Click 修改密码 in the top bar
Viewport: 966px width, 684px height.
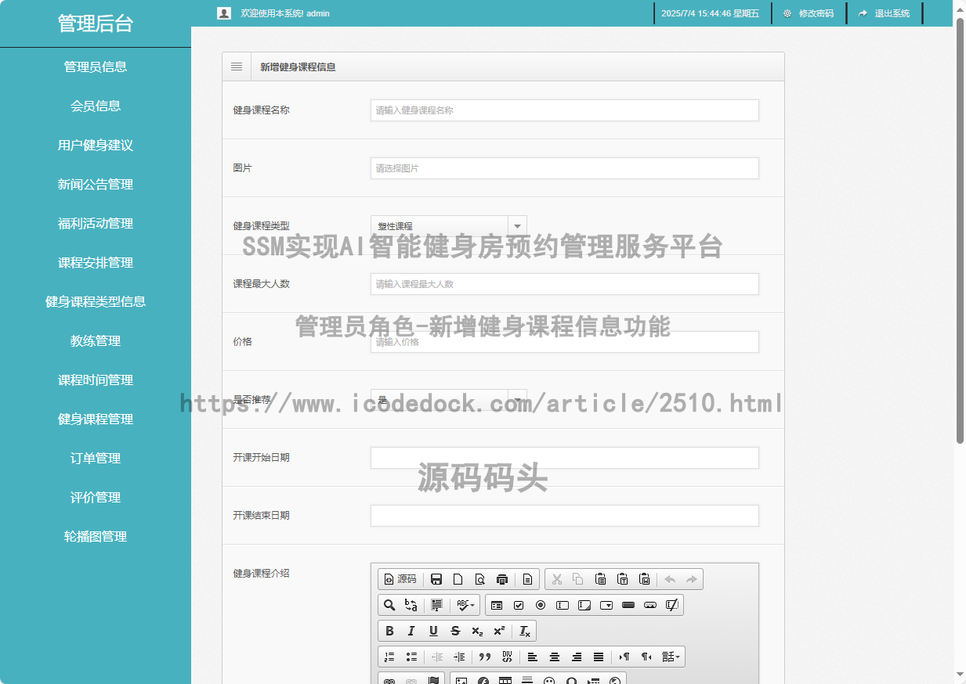click(809, 13)
